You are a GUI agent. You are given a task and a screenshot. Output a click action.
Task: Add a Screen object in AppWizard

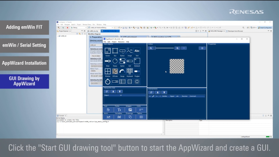point(108,51)
